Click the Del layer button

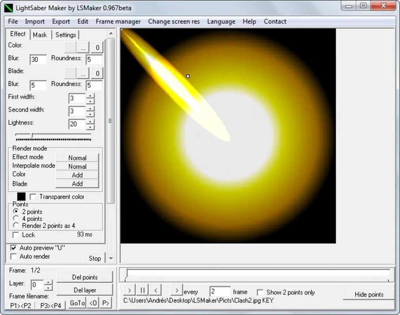(85, 290)
